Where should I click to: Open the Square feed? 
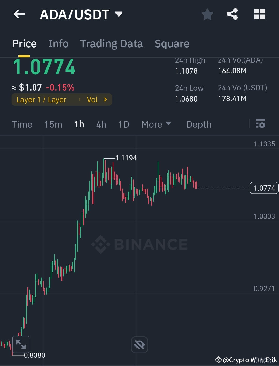point(172,43)
